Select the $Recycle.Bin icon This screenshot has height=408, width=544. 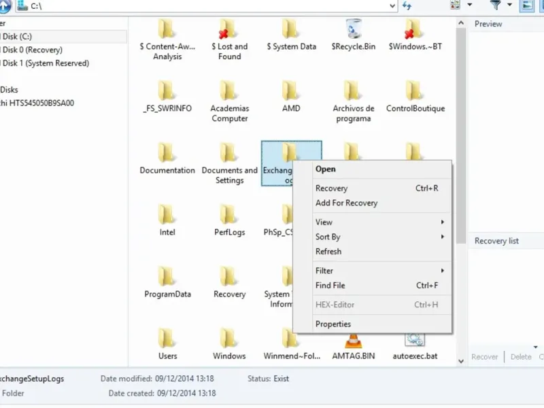(353, 35)
